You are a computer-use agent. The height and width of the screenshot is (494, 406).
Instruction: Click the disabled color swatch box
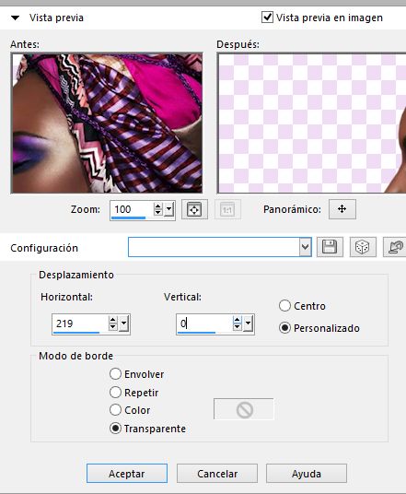tap(244, 409)
